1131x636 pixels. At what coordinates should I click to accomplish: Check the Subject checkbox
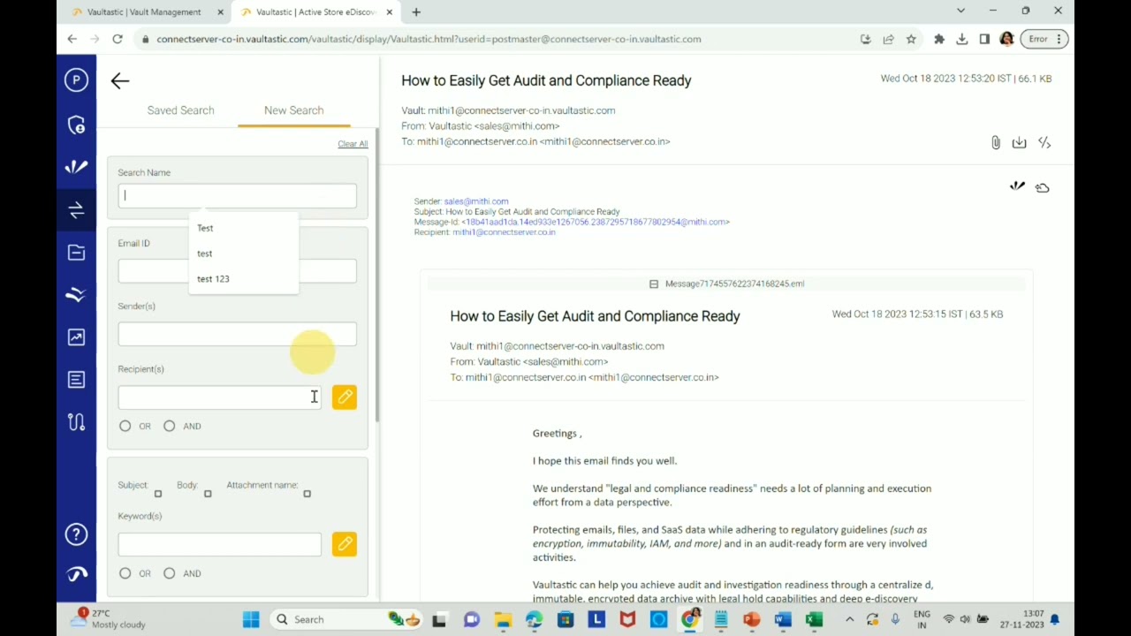(158, 494)
